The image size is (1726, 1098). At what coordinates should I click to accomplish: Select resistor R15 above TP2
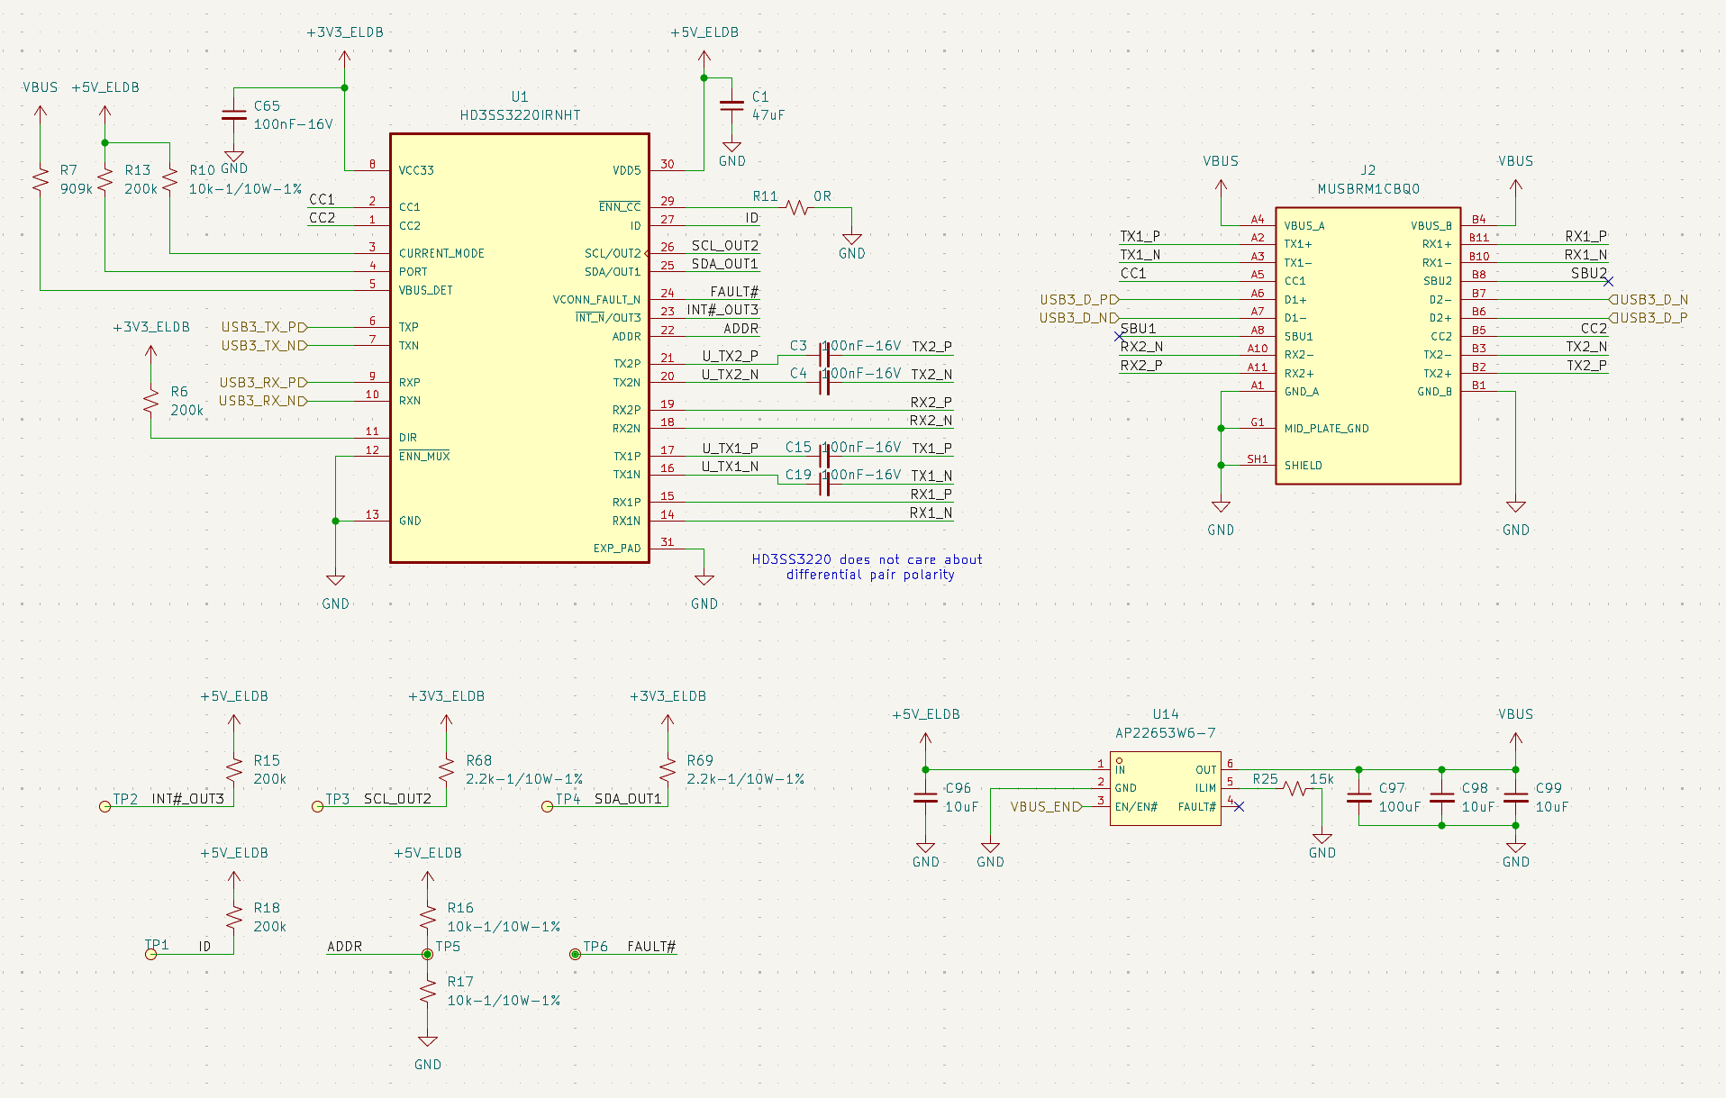pos(234,769)
